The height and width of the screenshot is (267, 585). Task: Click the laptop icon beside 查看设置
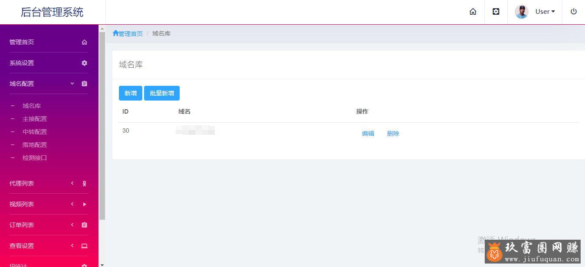click(84, 246)
